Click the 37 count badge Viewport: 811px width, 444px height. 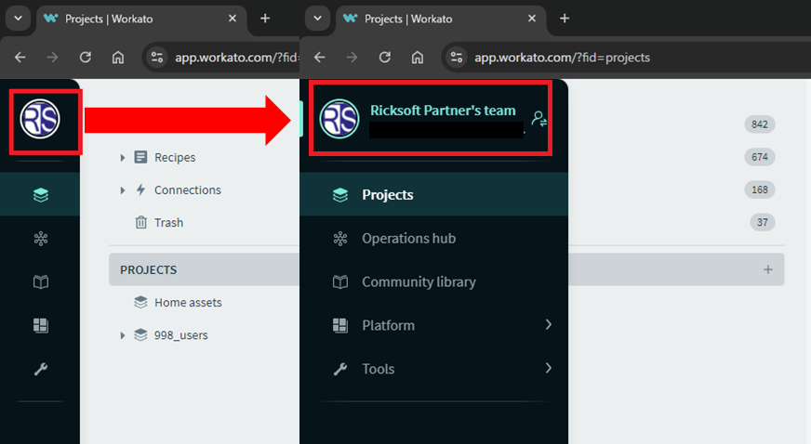coord(763,223)
